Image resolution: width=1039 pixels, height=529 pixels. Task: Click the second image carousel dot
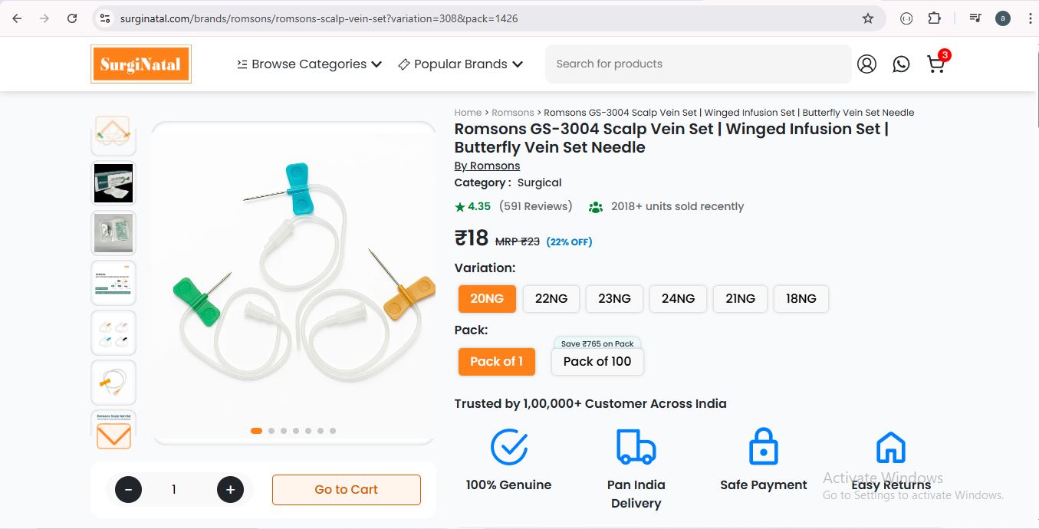click(x=271, y=431)
